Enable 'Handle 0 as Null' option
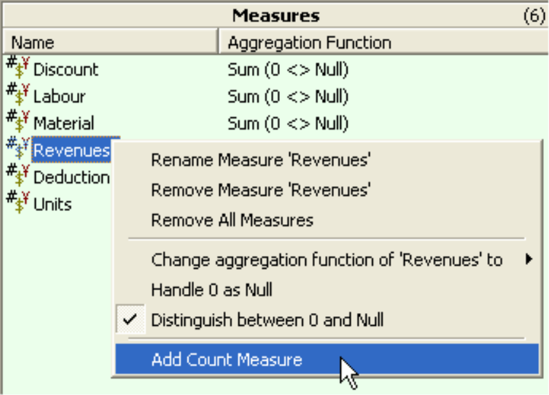549x395 pixels. coord(212,290)
